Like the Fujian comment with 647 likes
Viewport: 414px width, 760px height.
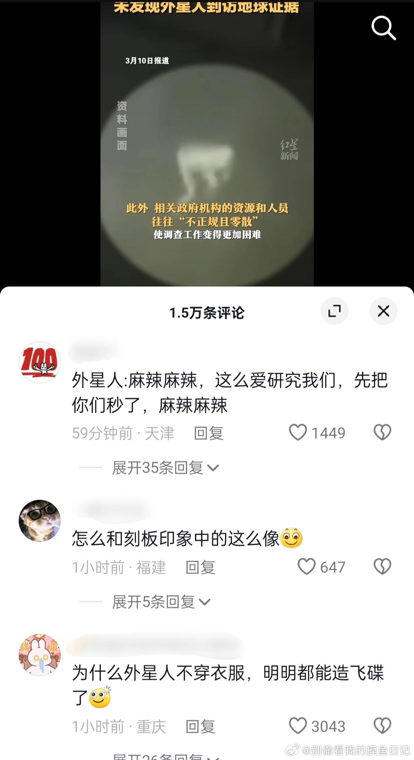[306, 567]
